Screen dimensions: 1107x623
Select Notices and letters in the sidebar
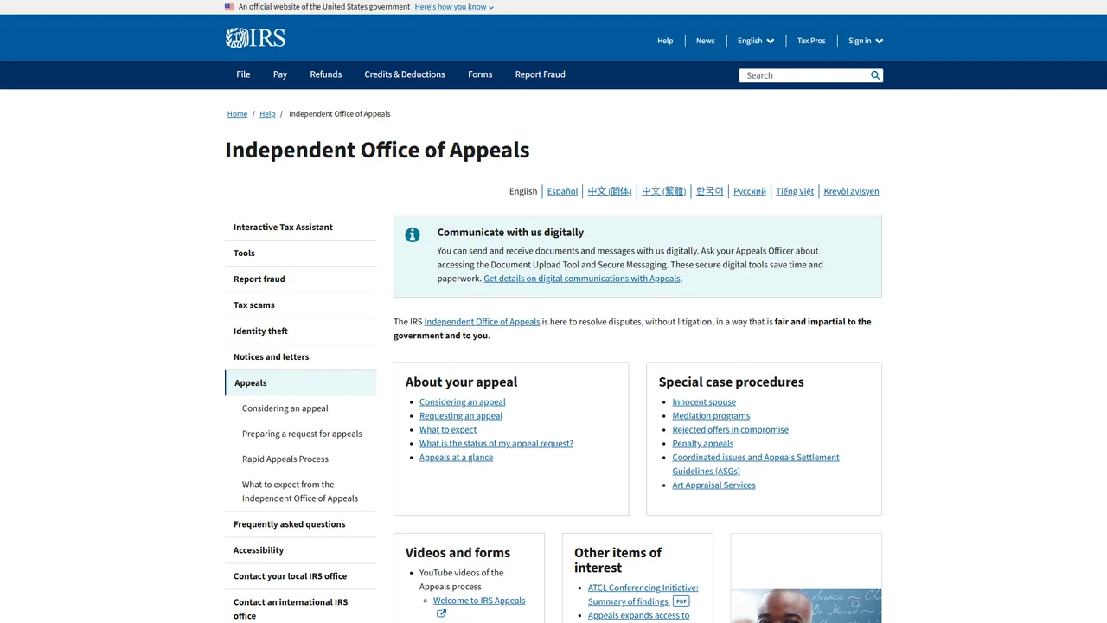[300, 356]
